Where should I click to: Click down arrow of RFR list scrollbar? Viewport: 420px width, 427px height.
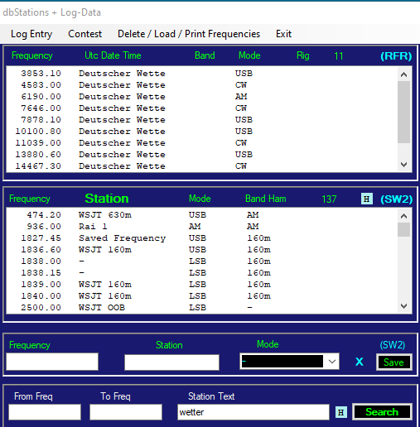click(403, 165)
